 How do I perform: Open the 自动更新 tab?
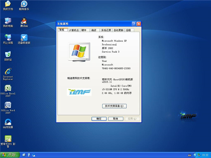tap(118, 30)
